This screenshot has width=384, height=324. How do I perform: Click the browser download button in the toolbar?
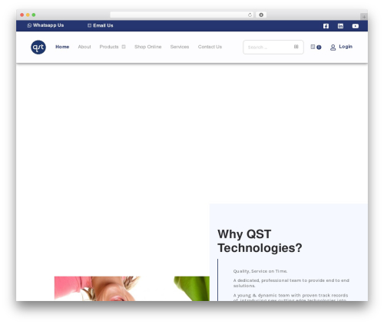click(x=261, y=15)
